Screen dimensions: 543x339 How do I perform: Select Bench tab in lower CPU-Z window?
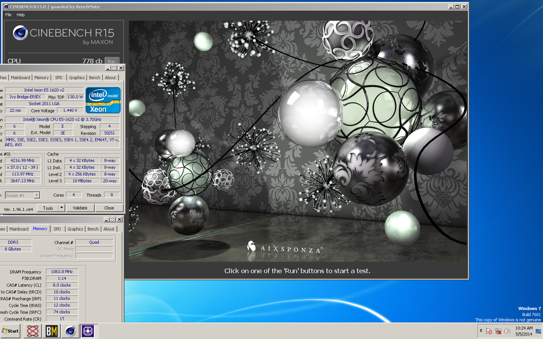93,229
